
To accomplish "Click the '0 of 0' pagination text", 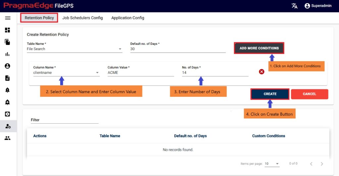I will click(293, 164).
